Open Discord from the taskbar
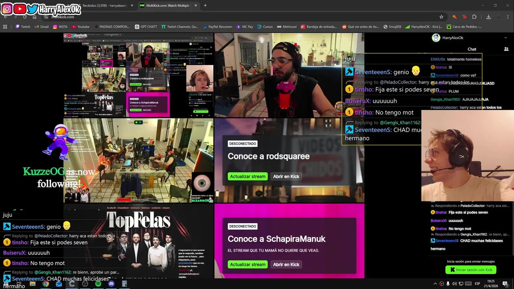Viewport: 514px width, 289px height. point(111,284)
